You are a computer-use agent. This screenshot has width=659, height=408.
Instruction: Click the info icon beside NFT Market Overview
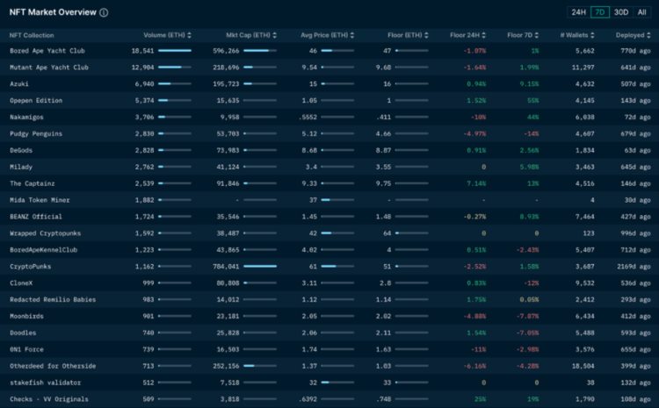tap(105, 13)
